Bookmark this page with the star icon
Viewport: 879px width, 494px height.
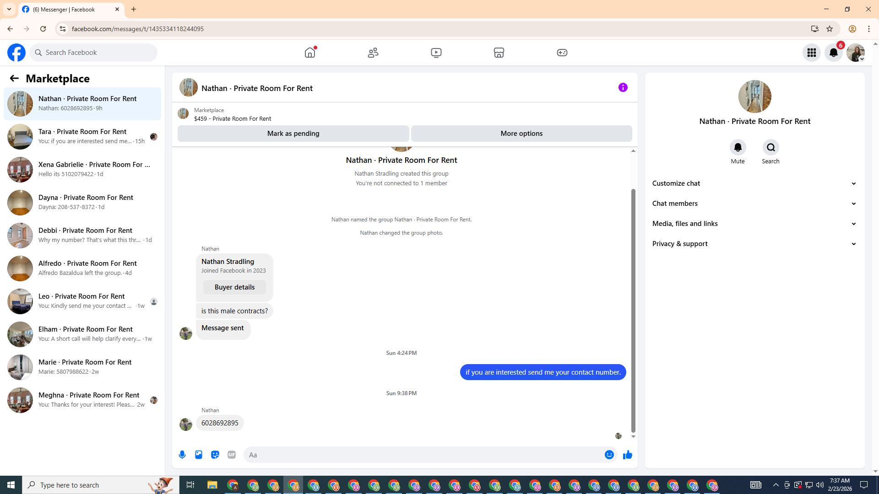tap(830, 29)
